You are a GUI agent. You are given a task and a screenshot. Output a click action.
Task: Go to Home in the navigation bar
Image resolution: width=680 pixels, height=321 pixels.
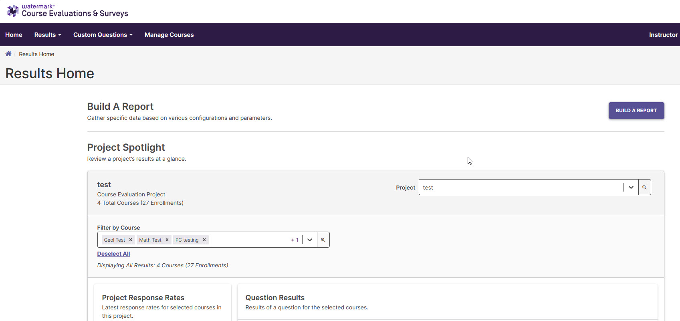click(14, 35)
